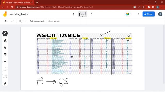Reload the Jamboard page
Viewport: 165px width, 92px height.
12,7
